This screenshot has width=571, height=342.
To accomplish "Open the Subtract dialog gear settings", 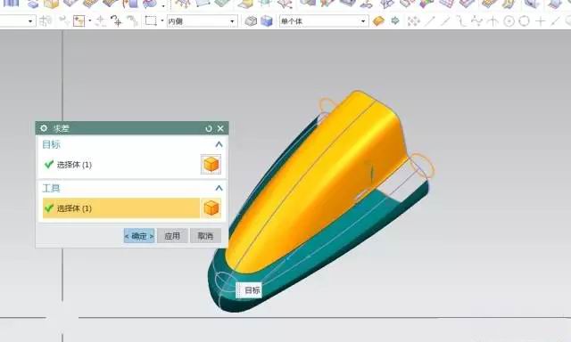I will click(x=44, y=128).
